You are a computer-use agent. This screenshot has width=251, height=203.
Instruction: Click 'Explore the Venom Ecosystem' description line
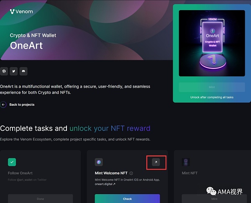click(x=75, y=139)
